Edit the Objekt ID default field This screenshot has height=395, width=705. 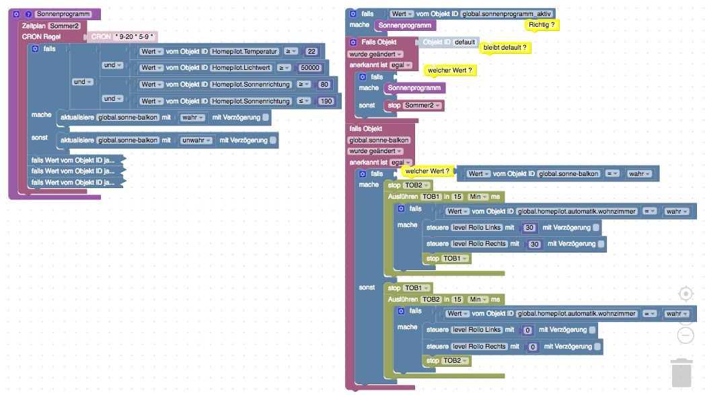point(464,42)
